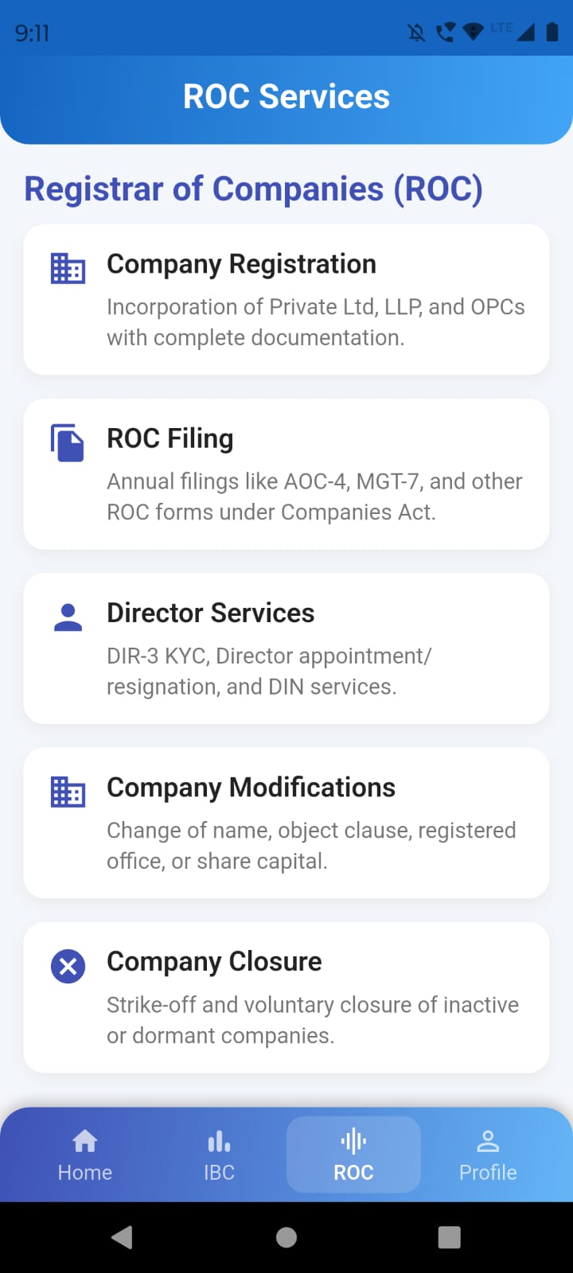The height and width of the screenshot is (1273, 573).
Task: Go to the Profile tab label
Action: click(488, 1173)
